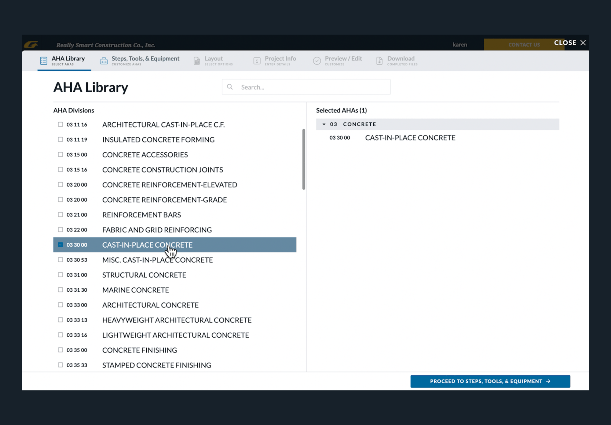Click Heavyweight Architectural Concrete text

(x=177, y=320)
